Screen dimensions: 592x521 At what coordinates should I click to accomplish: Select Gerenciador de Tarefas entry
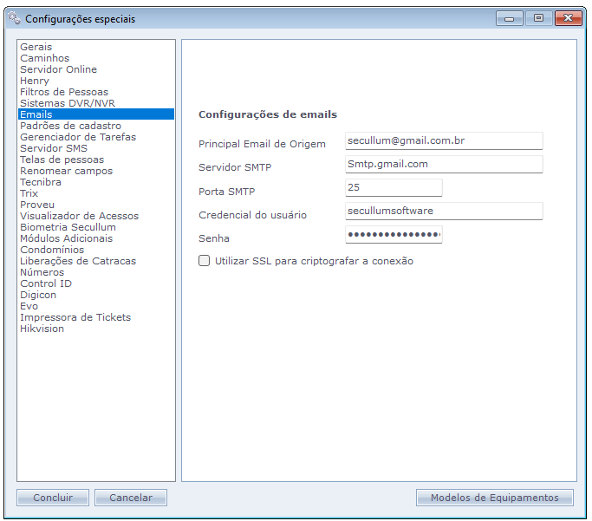pos(78,137)
